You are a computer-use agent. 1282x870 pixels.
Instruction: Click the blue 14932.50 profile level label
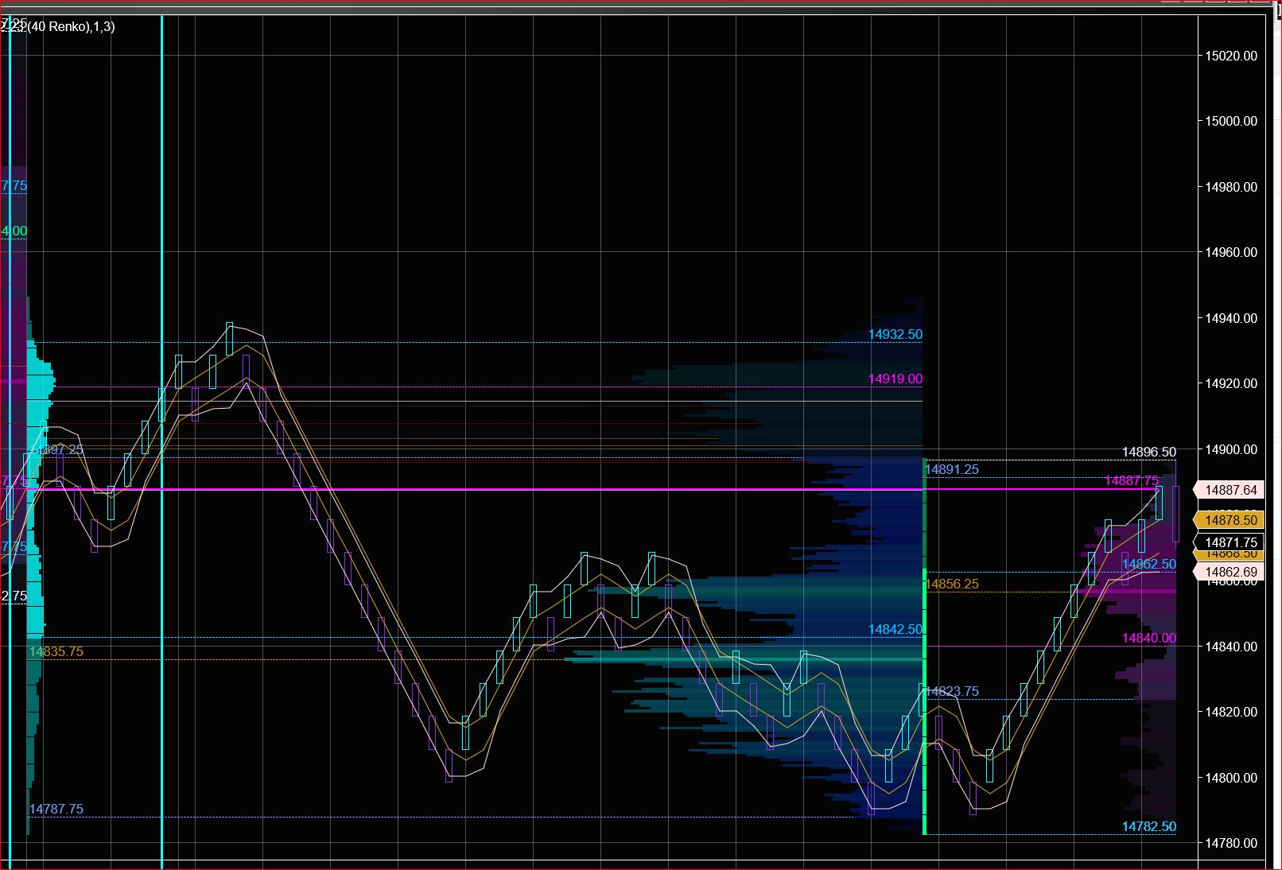point(895,334)
